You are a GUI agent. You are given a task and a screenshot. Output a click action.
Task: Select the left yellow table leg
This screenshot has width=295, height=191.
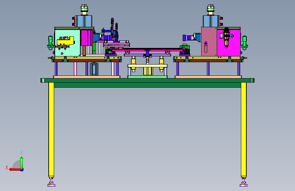[x=51, y=129]
